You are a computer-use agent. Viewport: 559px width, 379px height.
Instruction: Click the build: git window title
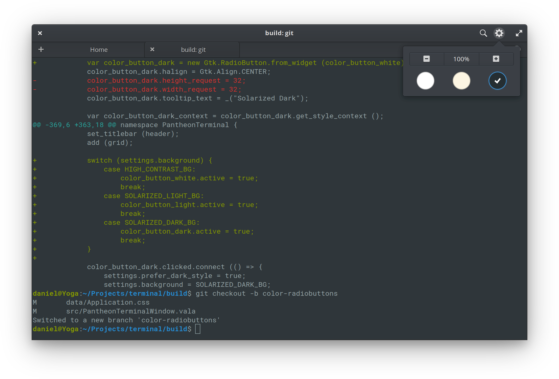[279, 33]
